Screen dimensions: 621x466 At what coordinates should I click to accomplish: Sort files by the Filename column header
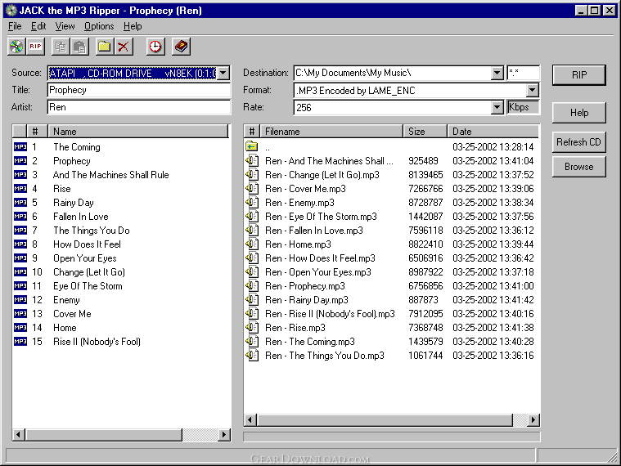pos(331,132)
